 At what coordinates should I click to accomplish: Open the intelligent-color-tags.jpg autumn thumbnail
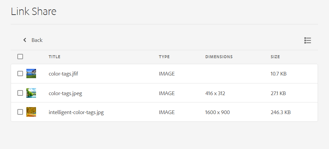[x=31, y=112]
